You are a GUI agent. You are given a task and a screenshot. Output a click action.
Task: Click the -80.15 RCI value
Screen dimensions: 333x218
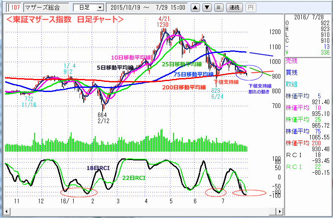321,173
